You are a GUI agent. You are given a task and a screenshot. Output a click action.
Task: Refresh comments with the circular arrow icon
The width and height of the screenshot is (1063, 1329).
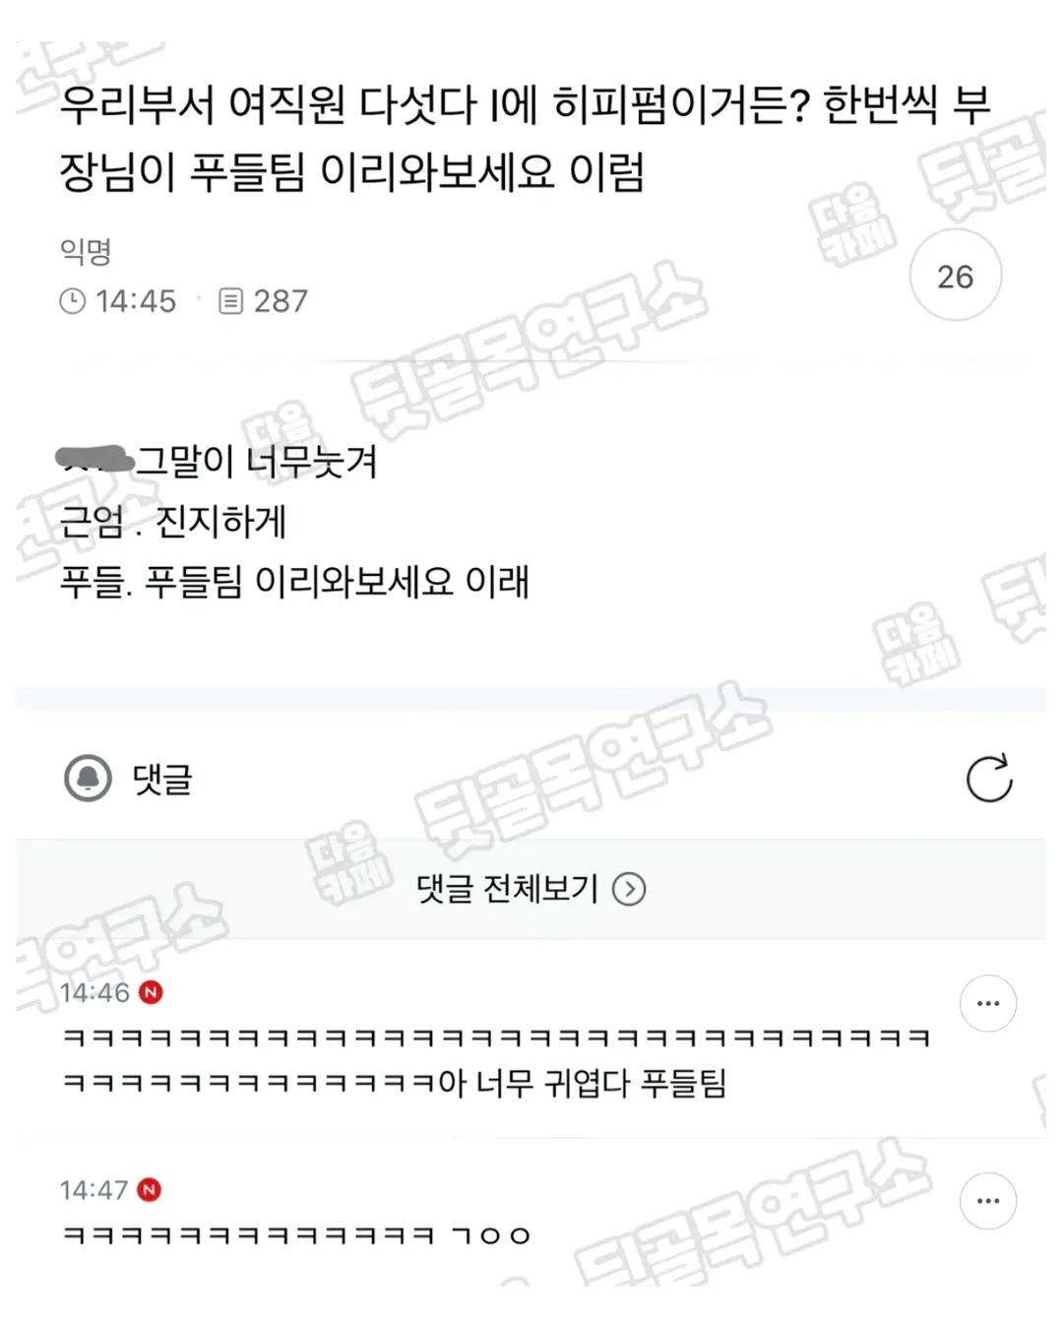point(989,779)
